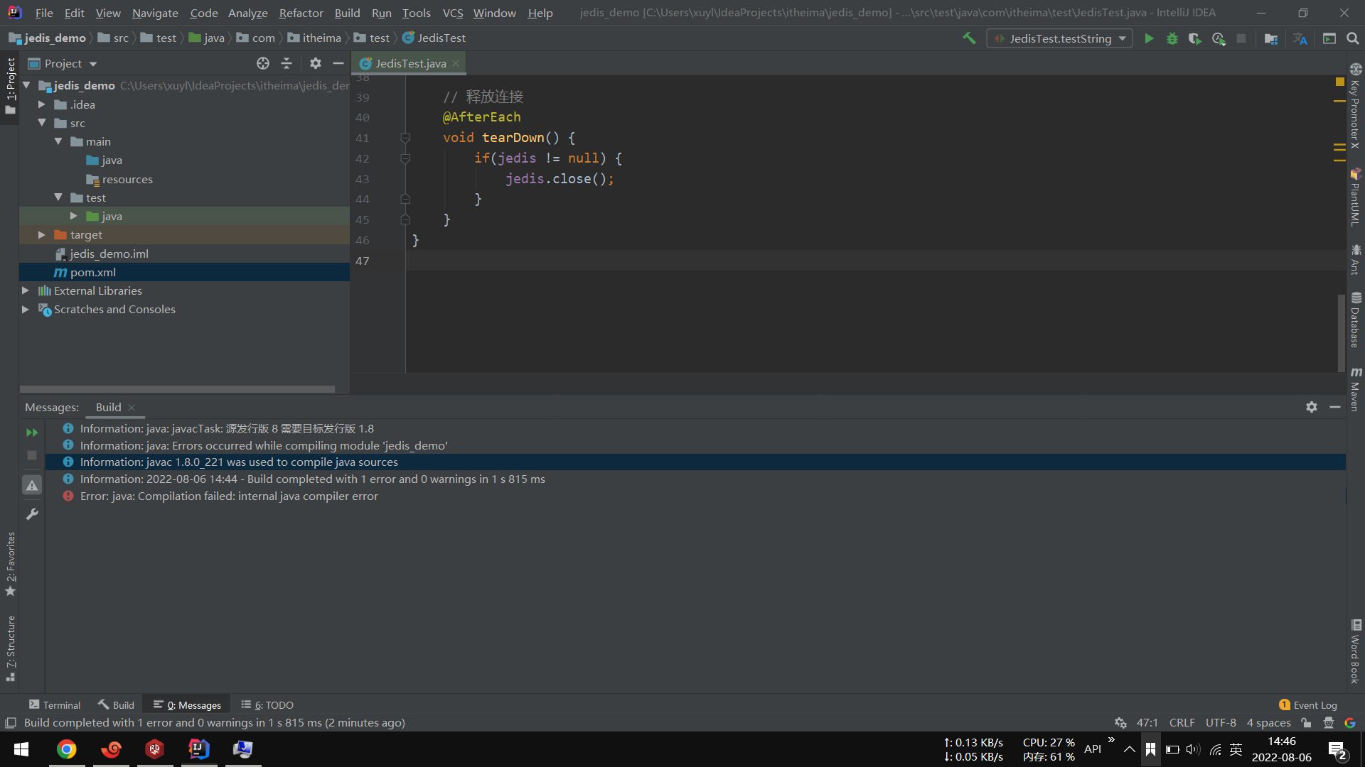Open the JedisTest.testString run configuration dropdown
The width and height of the screenshot is (1365, 767).
[x=1059, y=38]
